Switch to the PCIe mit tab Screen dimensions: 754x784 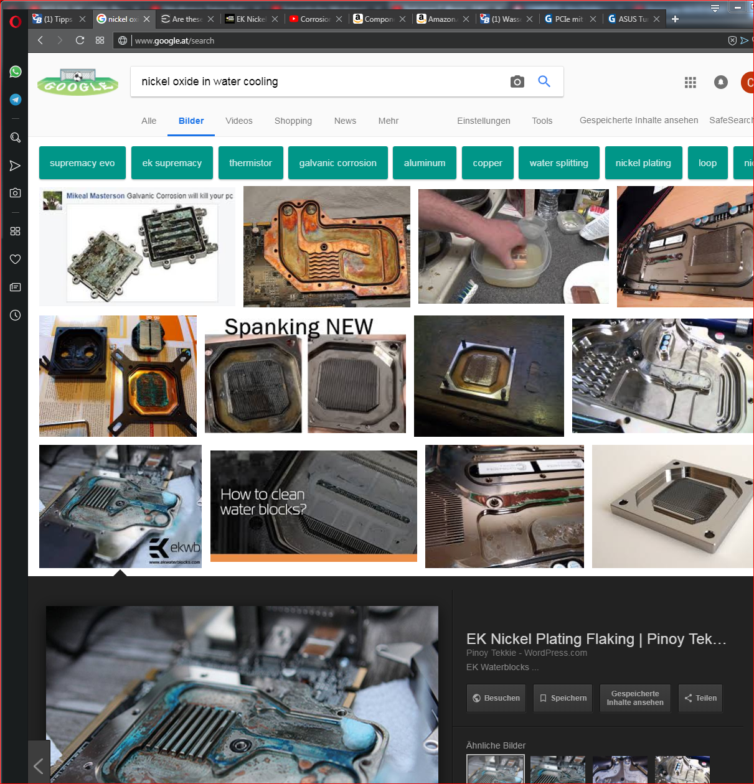point(570,19)
